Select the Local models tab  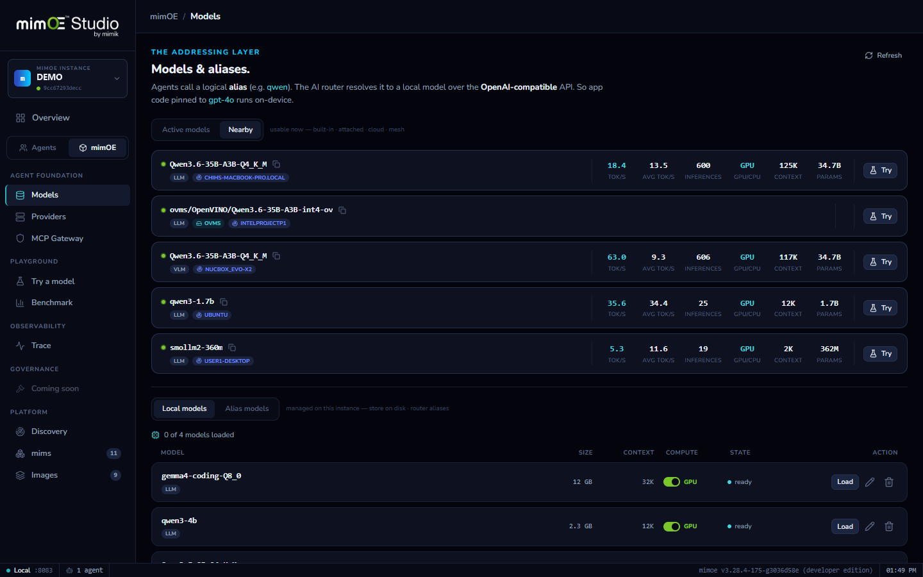(185, 408)
